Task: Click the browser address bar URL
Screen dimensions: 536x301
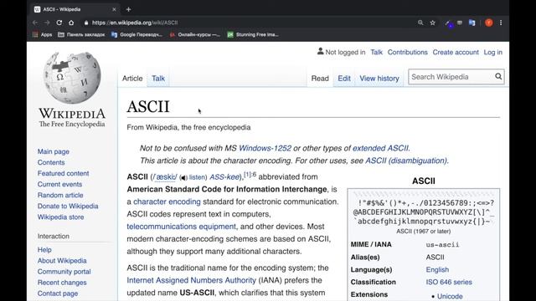Action: click(x=135, y=23)
